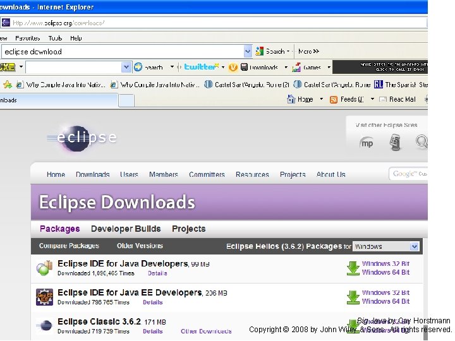Click in the browser address bar
Image resolution: width=455 pixels, height=341 pixels.
[214, 23]
